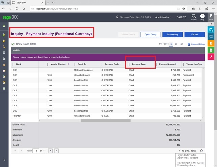217x167 pixels.
Task: Open Transaction Type column options menu
Action: [x=183, y=64]
